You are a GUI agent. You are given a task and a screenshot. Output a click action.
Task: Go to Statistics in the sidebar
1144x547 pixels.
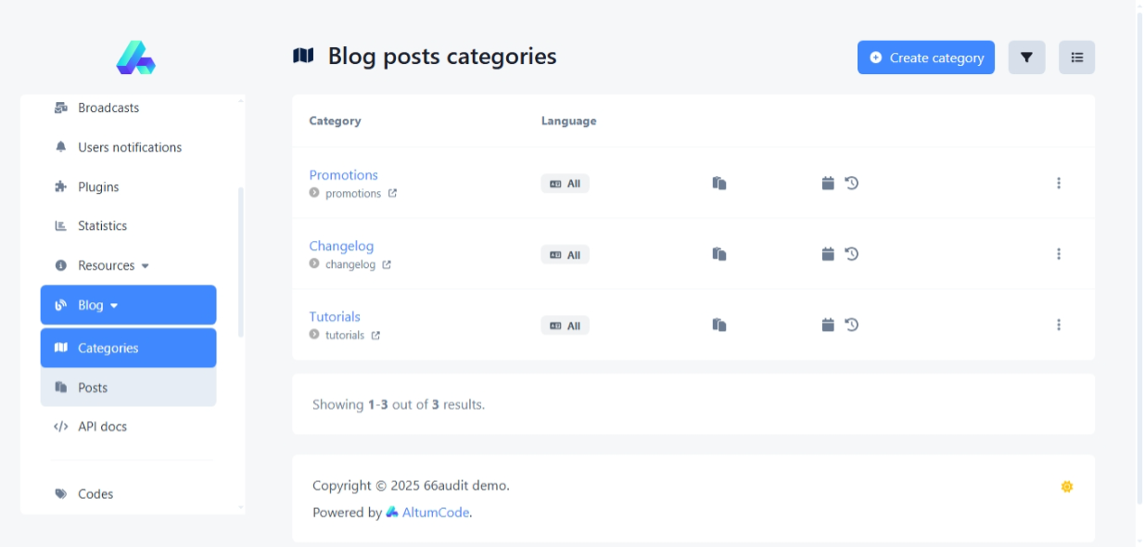102,226
